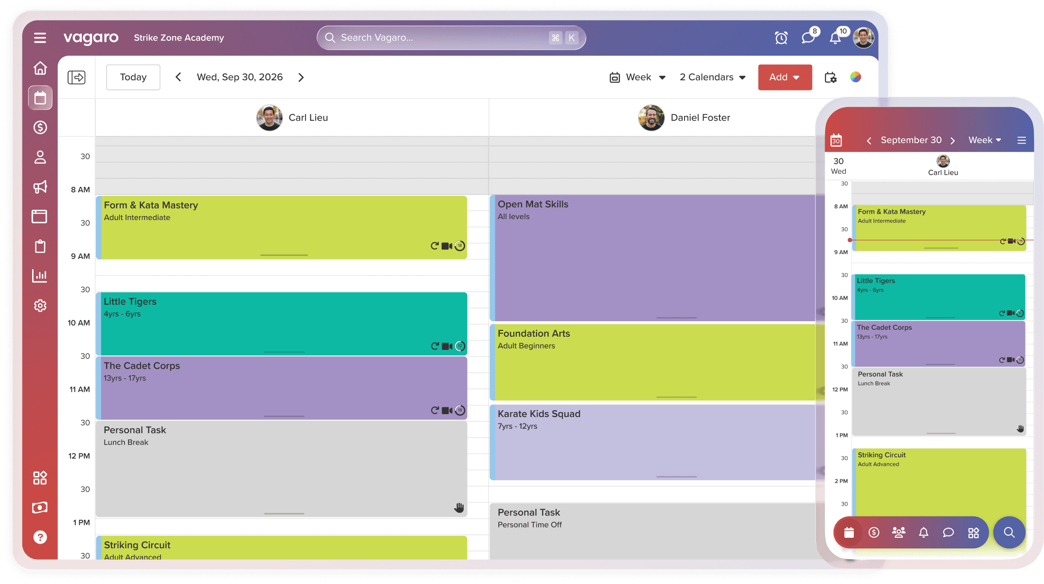
Task: Click the color wheel swatch in toolbar
Action: [856, 77]
